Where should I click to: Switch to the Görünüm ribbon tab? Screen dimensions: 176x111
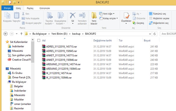tap(45, 8)
